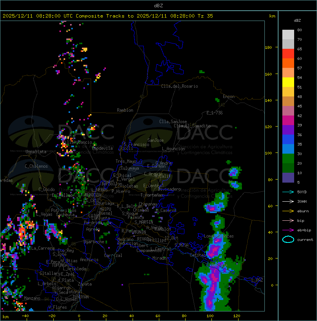The width and height of the screenshot is (317, 321).
Task: Click the '2025/12/11 08:28:00 UTC' start timestamp
Action: point(38,16)
